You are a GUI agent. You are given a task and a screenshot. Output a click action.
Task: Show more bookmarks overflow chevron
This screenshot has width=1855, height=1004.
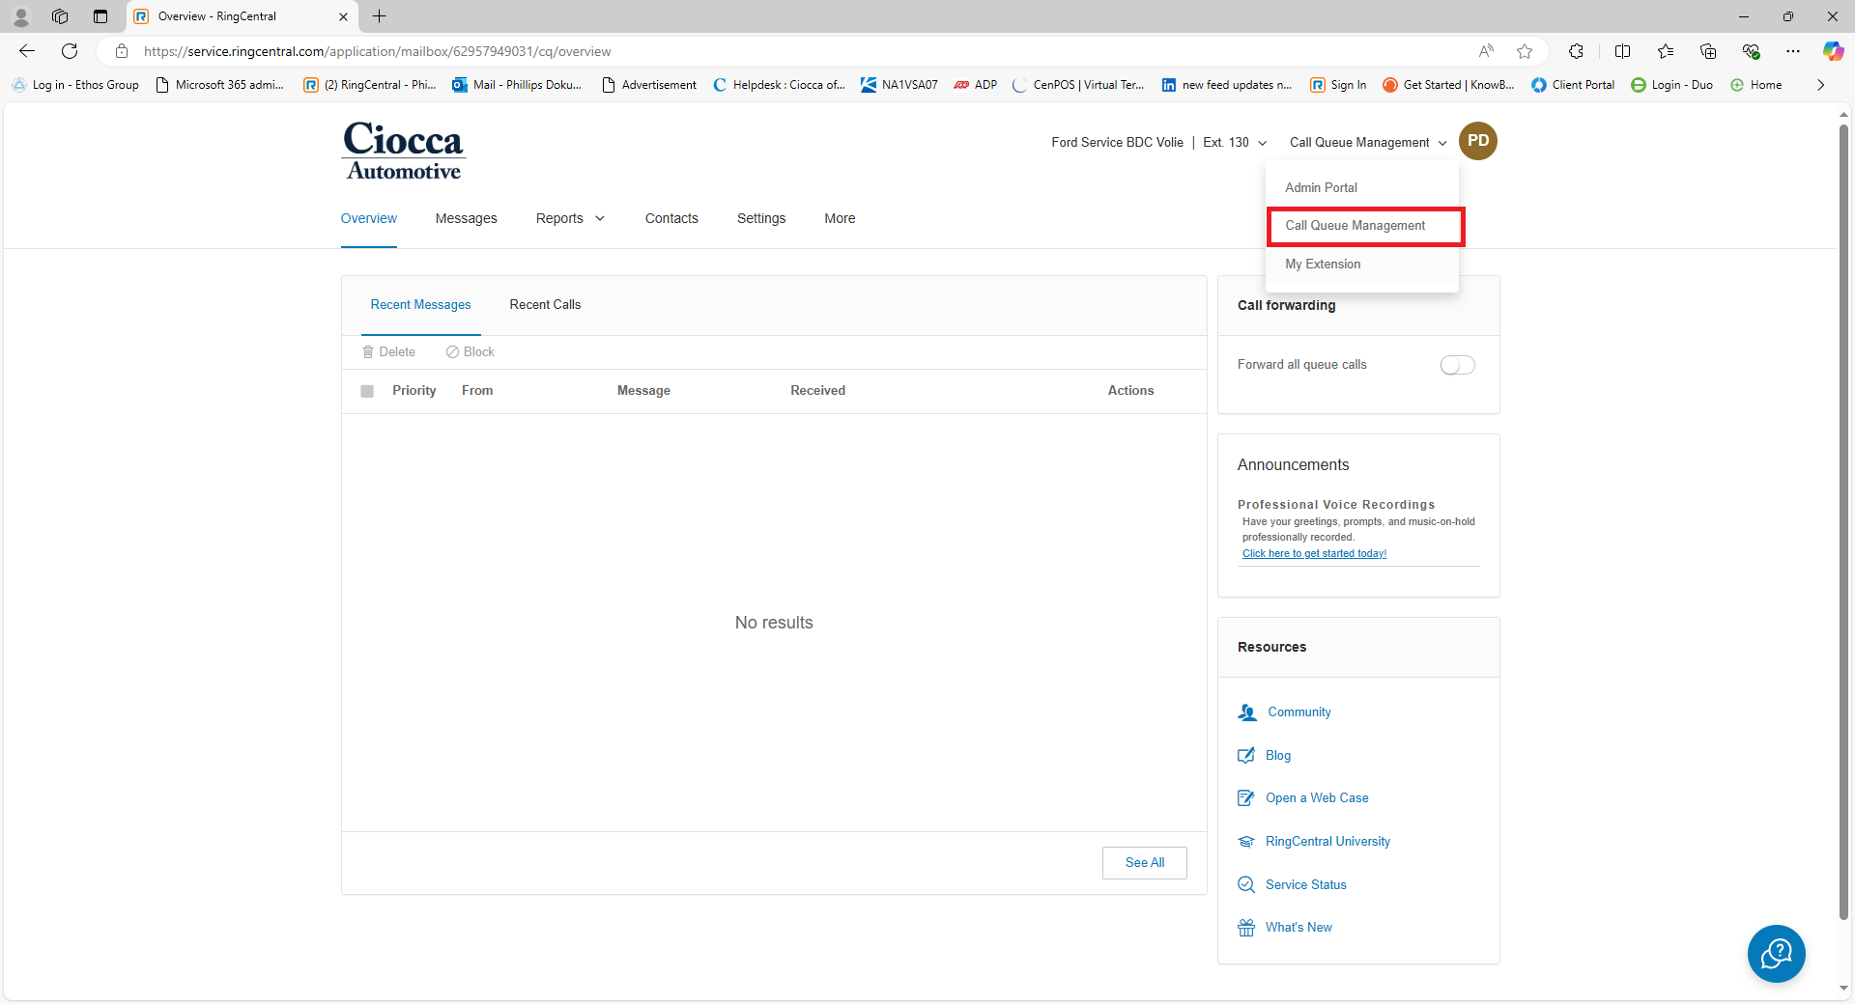1820,85
